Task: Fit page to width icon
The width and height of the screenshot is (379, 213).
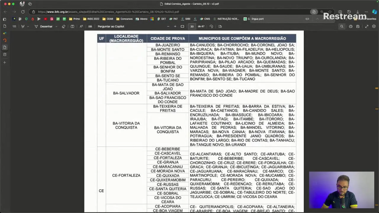Action: [x=182, y=26]
